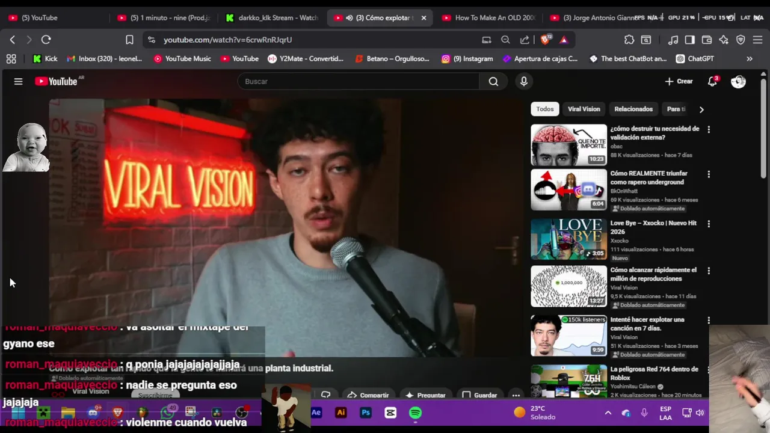Open the Kick bookmark
Image resolution: width=770 pixels, height=433 pixels.
coord(45,58)
